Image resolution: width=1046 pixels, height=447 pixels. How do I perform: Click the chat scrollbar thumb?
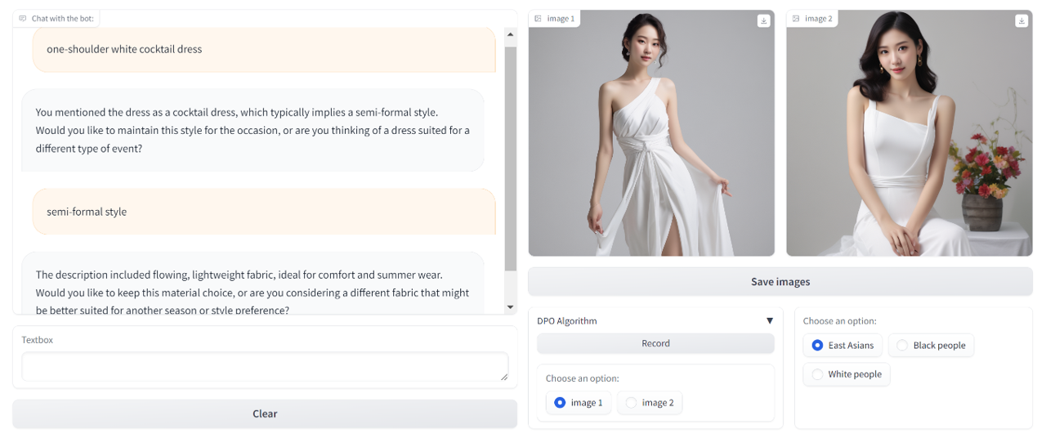(511, 155)
